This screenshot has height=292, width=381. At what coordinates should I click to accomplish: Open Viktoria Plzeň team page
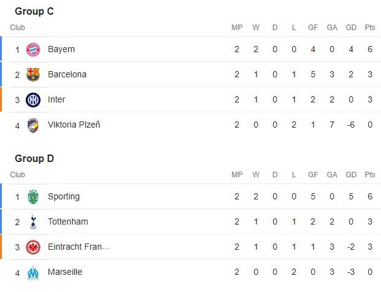coord(74,125)
